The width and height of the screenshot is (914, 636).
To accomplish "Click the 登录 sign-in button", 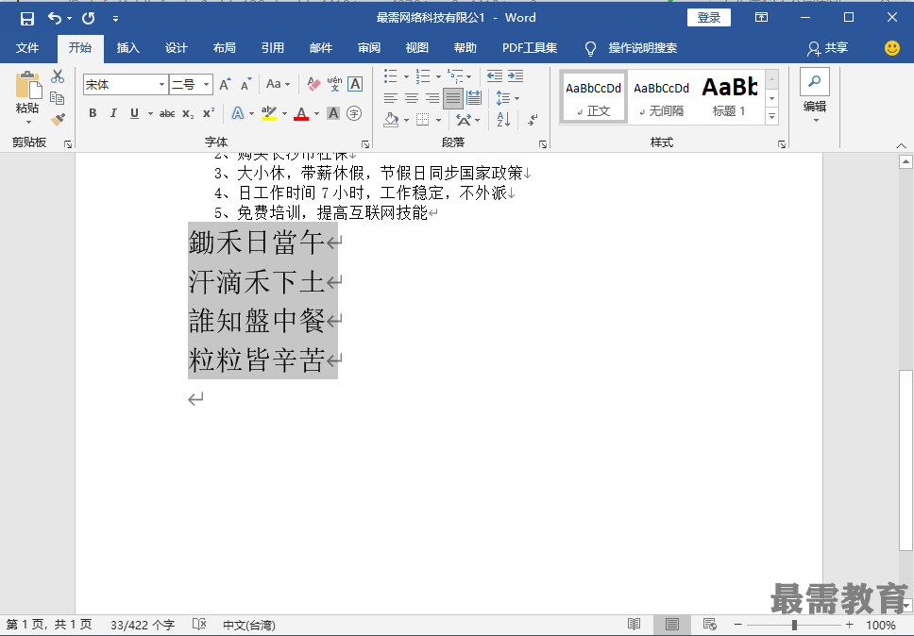I will (x=709, y=18).
